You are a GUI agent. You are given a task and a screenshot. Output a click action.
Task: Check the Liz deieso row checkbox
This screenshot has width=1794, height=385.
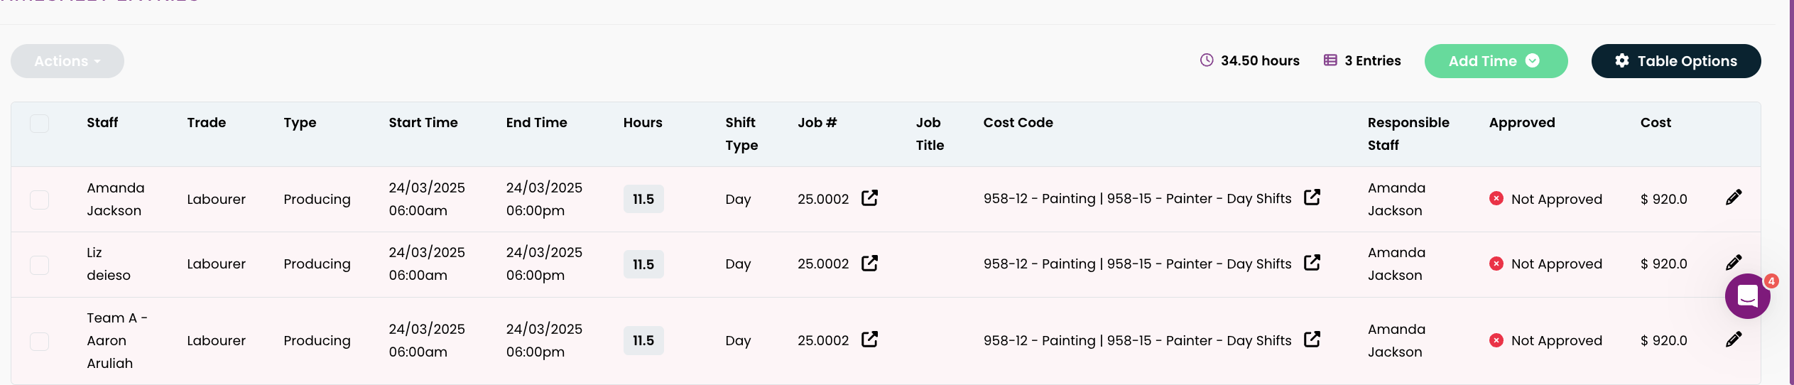pos(40,265)
